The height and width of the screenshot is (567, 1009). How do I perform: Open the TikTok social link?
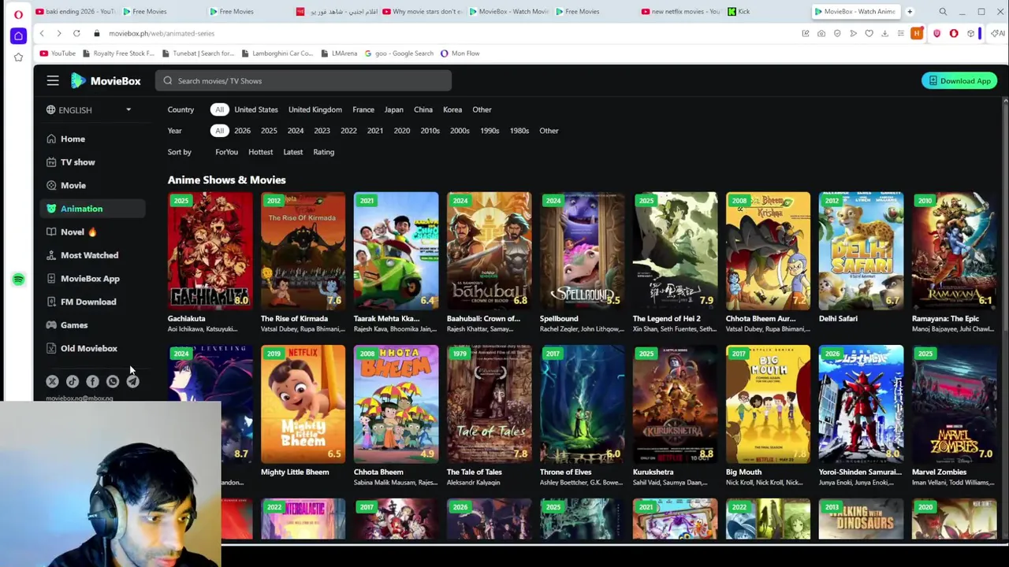(73, 381)
